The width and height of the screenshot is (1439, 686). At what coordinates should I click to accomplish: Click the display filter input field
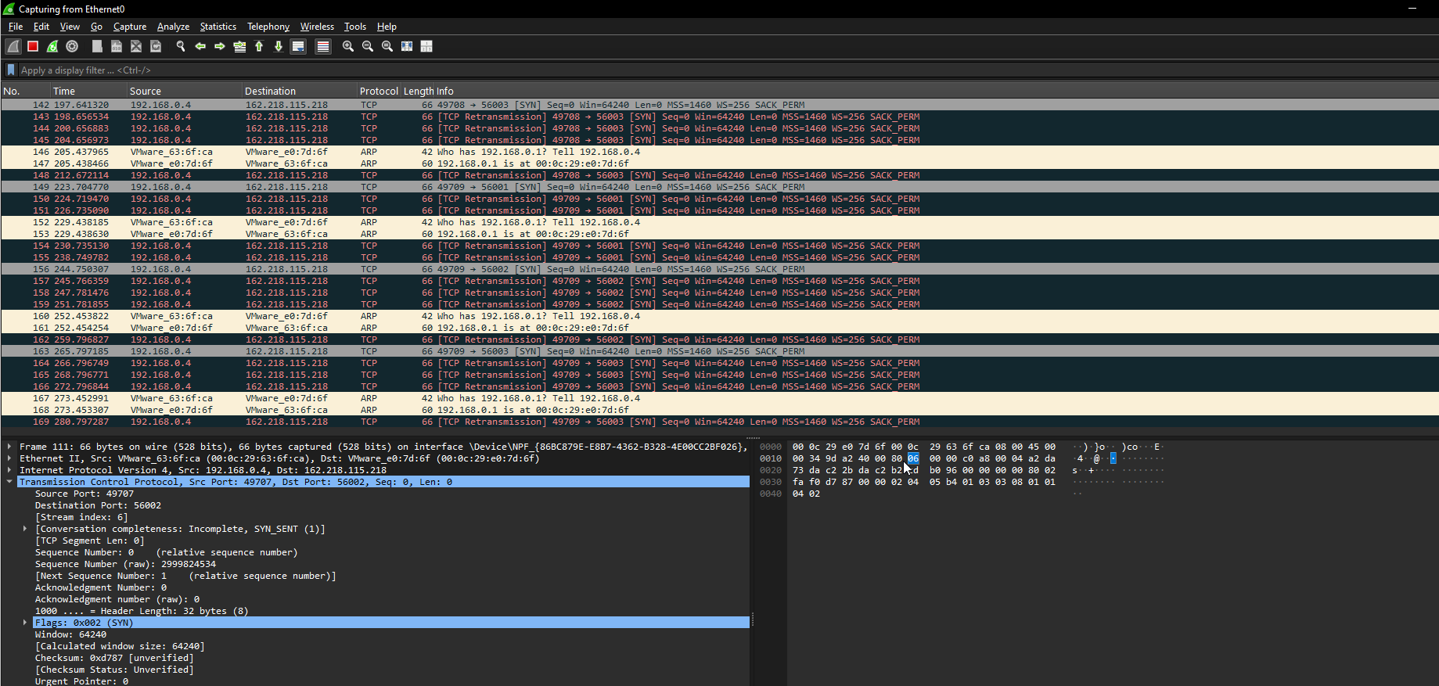click(469, 70)
